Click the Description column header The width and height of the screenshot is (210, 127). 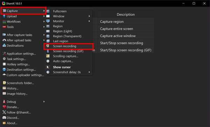[126, 14]
